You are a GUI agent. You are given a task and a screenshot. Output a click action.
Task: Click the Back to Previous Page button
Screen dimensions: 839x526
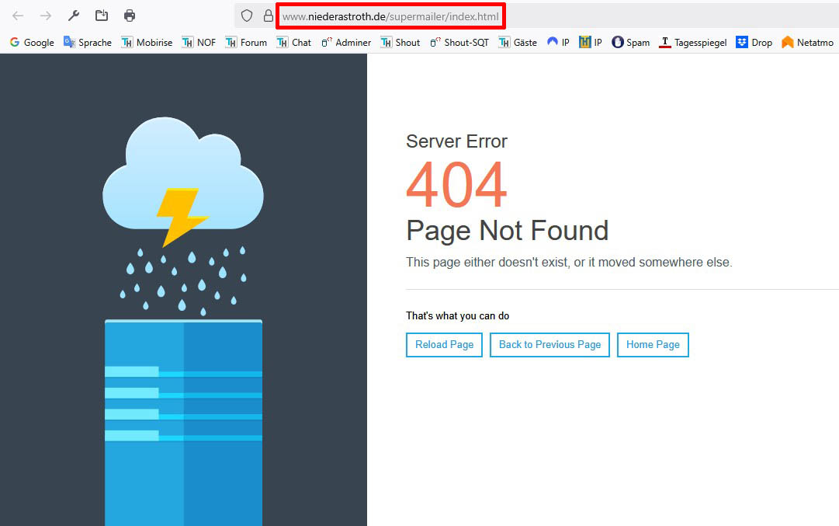pos(550,345)
